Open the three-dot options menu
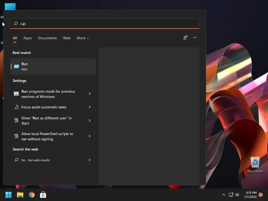268x201 pixels. 195,37
